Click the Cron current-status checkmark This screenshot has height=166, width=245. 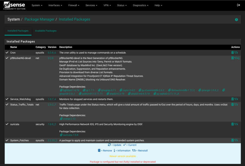click(x=7, y=53)
